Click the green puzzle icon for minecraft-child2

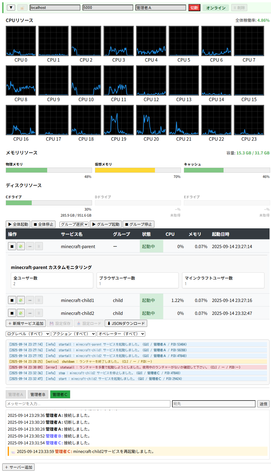pos(21,313)
